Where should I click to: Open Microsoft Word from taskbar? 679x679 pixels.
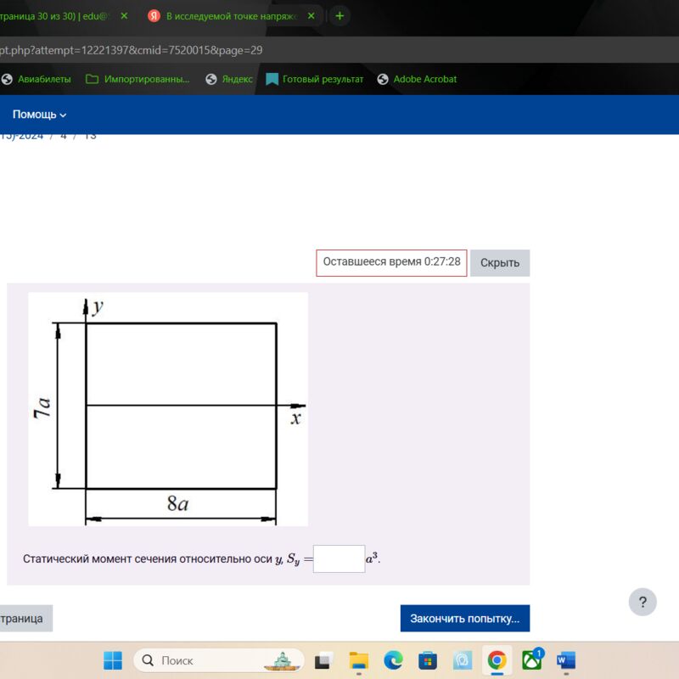pyautogui.click(x=566, y=660)
